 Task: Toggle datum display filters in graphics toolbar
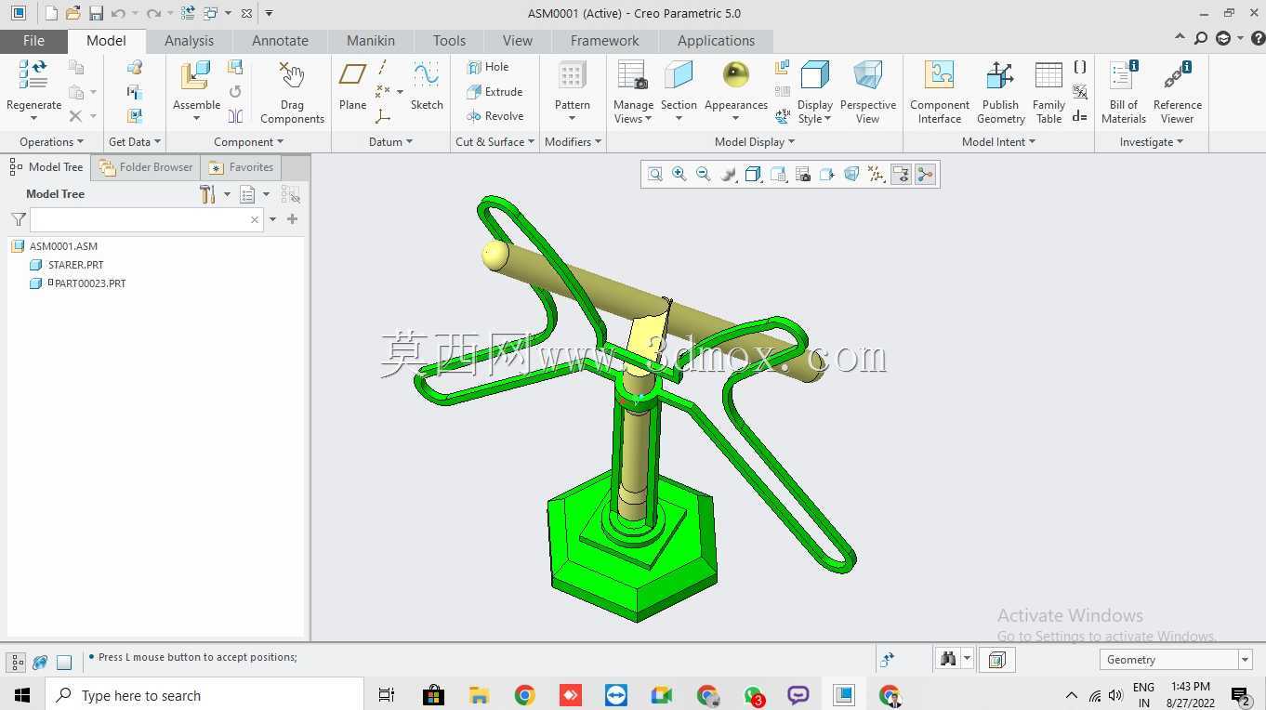[877, 175]
